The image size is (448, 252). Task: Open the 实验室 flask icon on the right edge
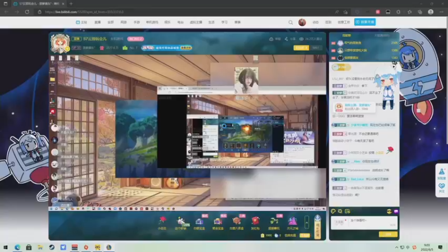click(441, 174)
